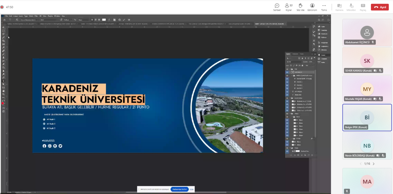Raise your hand with Söz iste

point(300,7)
